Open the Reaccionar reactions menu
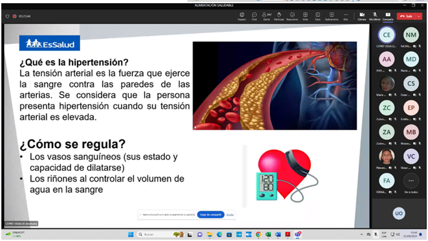Image resolution: width=428 pixels, height=241 pixels. tap(292, 16)
